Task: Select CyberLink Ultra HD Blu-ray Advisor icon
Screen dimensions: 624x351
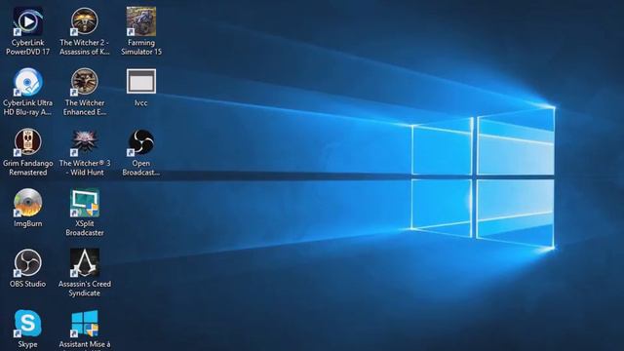Action: tap(28, 82)
